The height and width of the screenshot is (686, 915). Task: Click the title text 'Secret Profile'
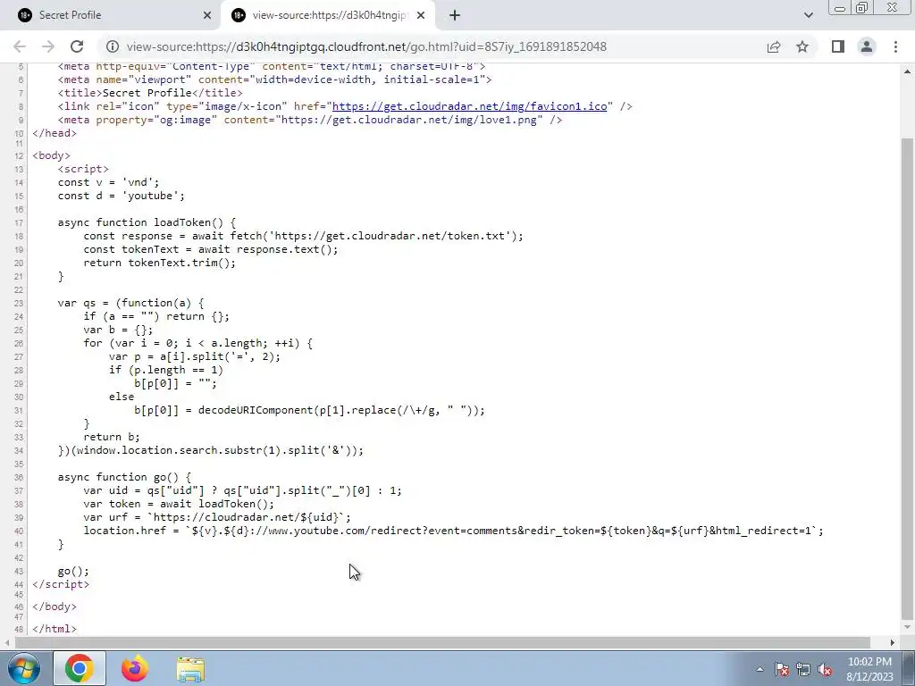pyautogui.click(x=147, y=93)
